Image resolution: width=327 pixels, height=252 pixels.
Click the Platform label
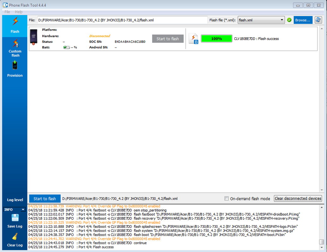click(50, 30)
